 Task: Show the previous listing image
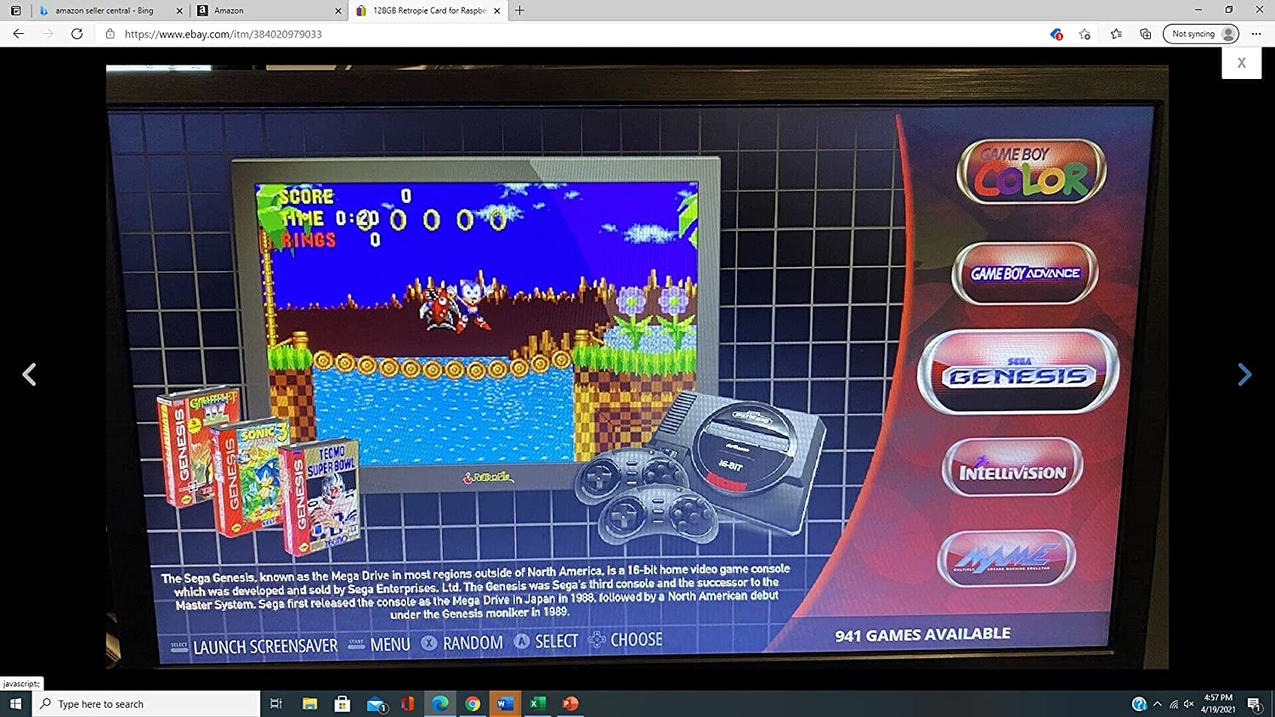(29, 375)
